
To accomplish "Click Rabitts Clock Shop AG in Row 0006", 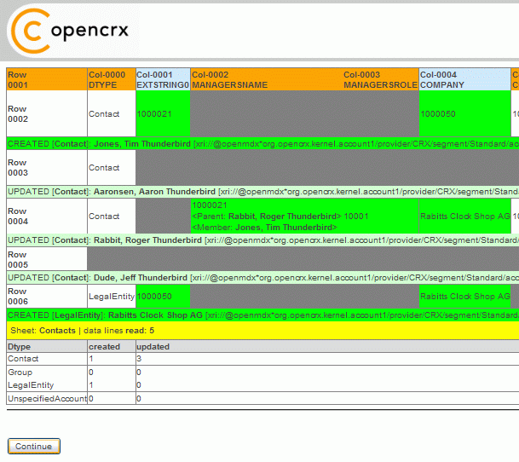I will [464, 297].
